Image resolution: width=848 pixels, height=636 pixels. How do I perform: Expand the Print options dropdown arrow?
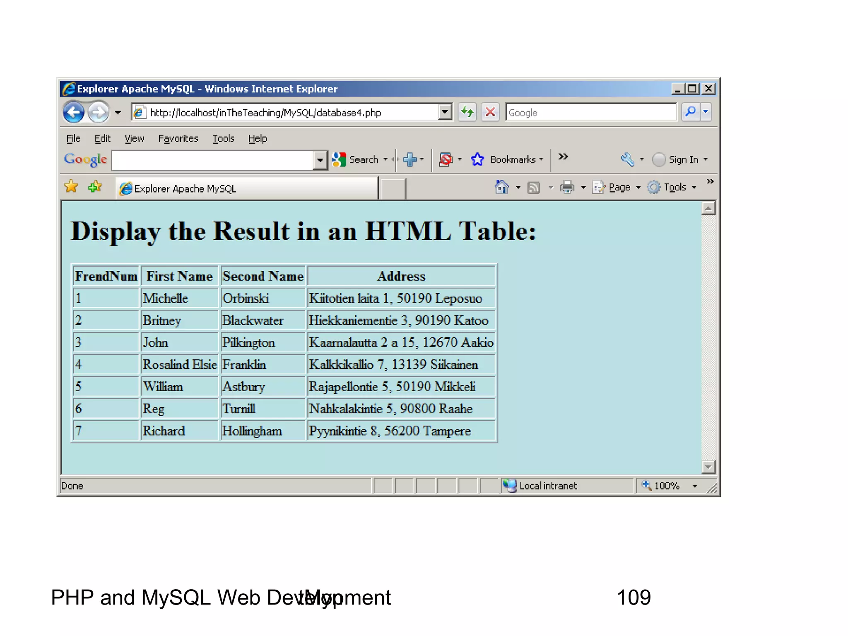click(583, 188)
